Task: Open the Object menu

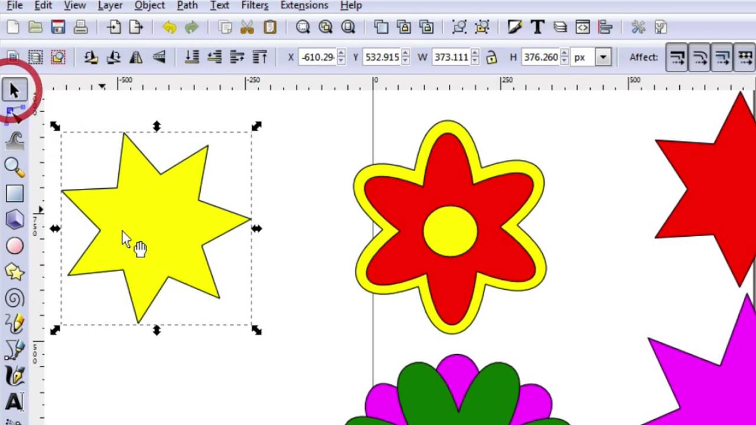Action: [x=149, y=6]
